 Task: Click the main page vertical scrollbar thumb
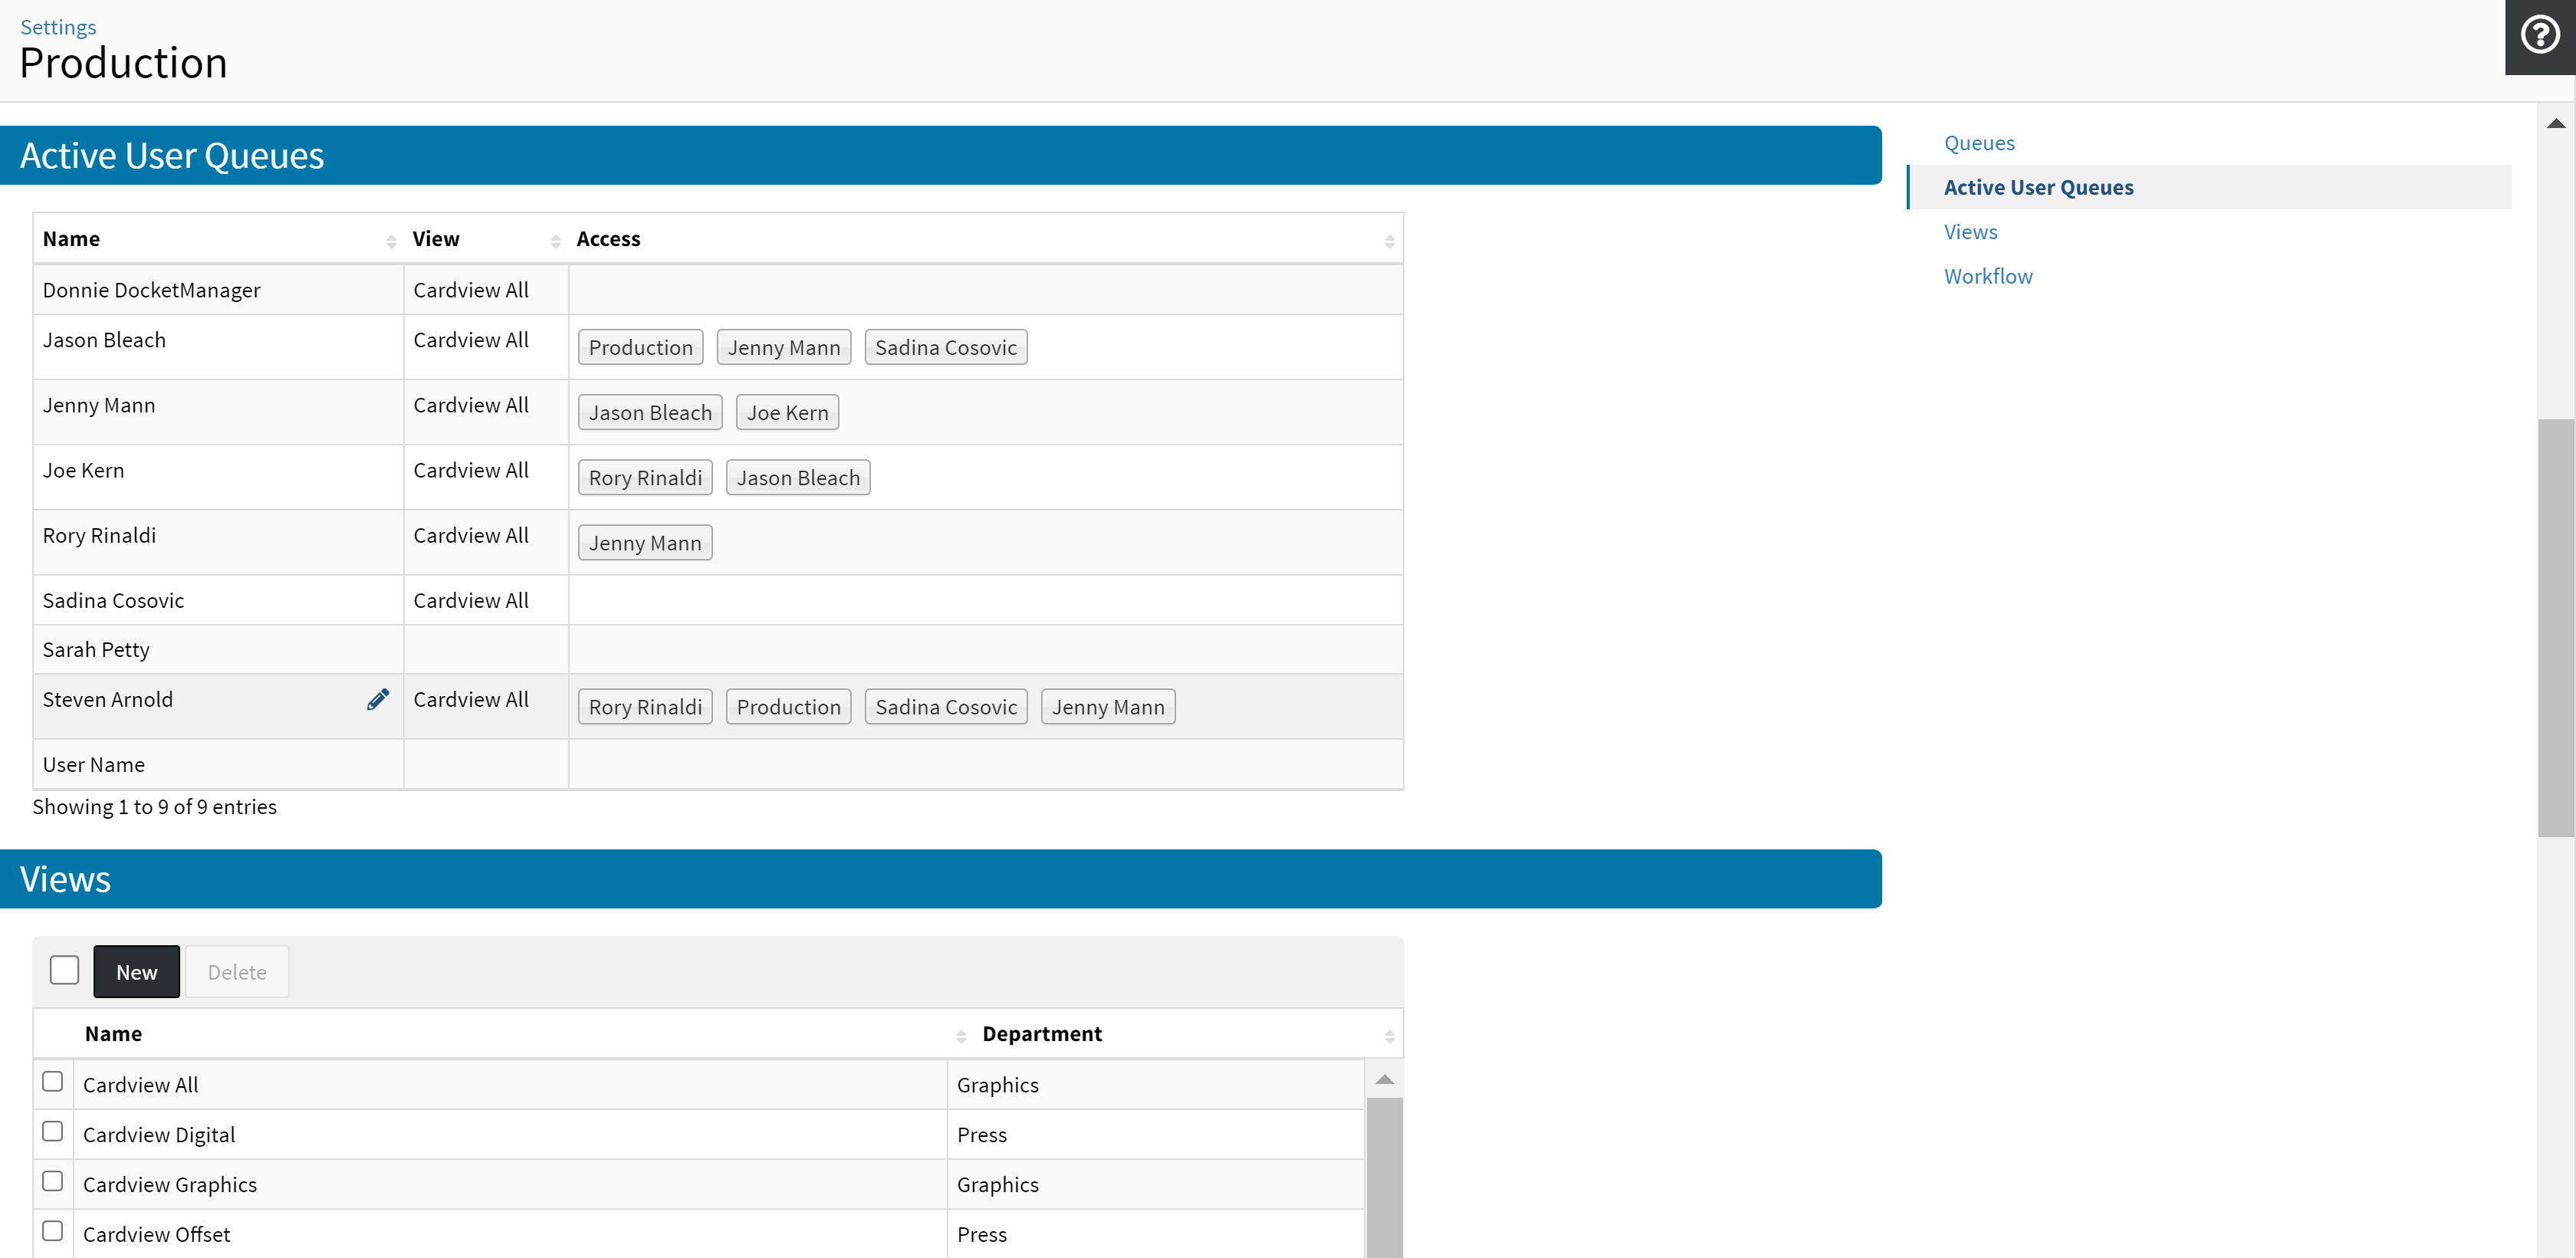coord(2555,626)
